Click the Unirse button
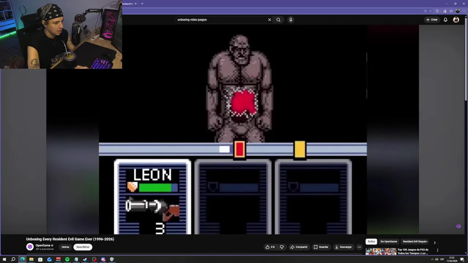This screenshot has width=468, height=263. [65, 247]
